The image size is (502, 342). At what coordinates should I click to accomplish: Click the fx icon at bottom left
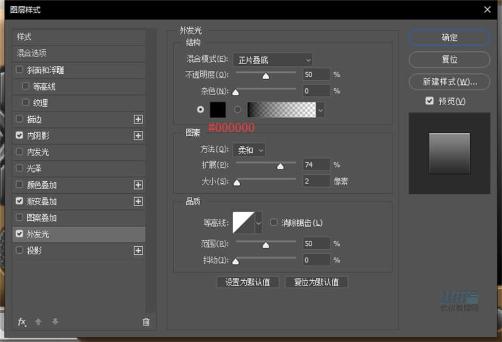coord(22,322)
